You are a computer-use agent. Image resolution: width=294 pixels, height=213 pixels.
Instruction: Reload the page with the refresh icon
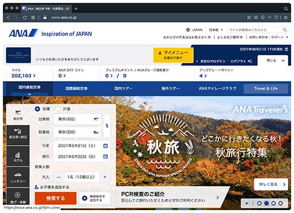tap(25, 17)
